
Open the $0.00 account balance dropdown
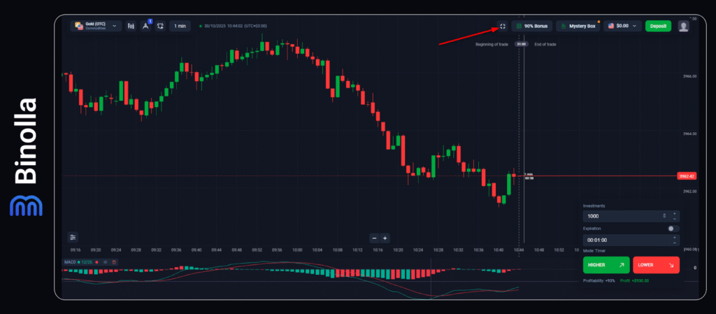point(622,26)
